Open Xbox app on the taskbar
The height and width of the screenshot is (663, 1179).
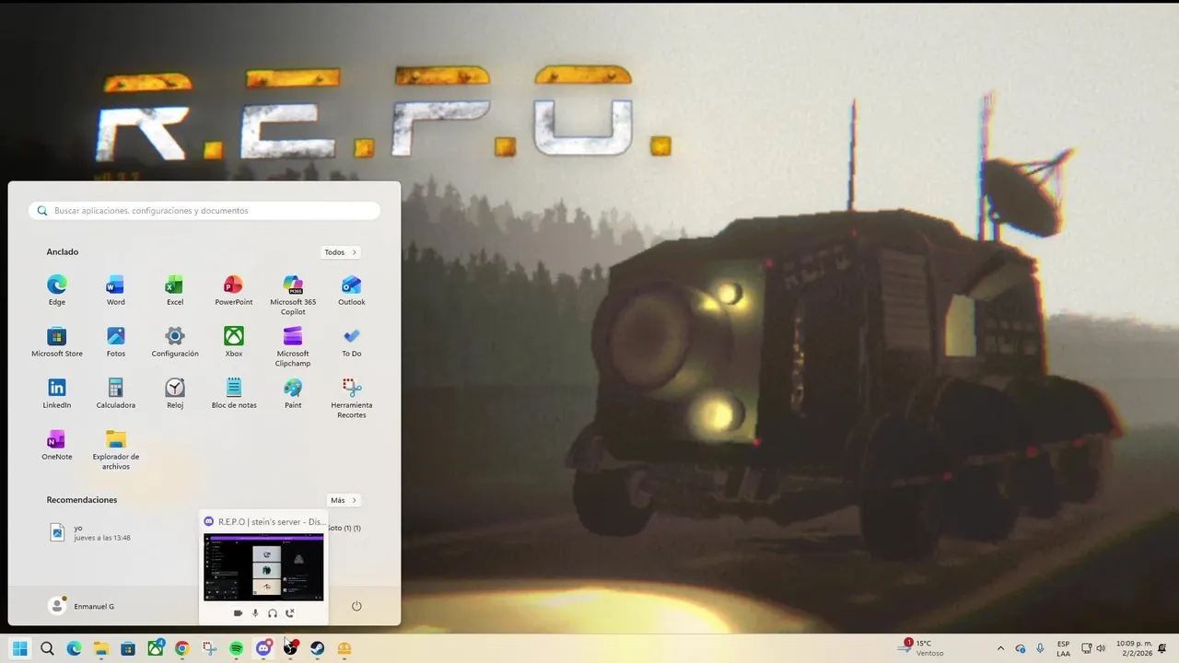[x=156, y=648]
